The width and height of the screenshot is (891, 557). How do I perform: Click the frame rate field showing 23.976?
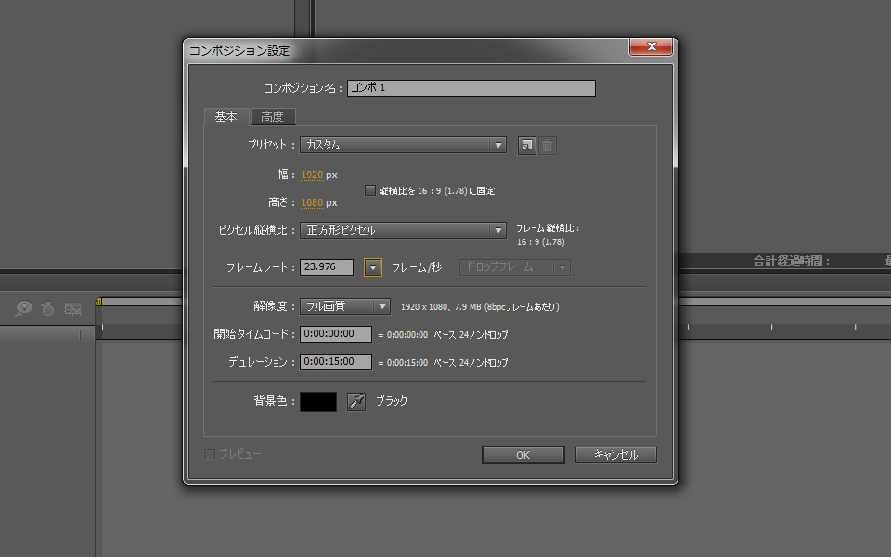coord(327,267)
